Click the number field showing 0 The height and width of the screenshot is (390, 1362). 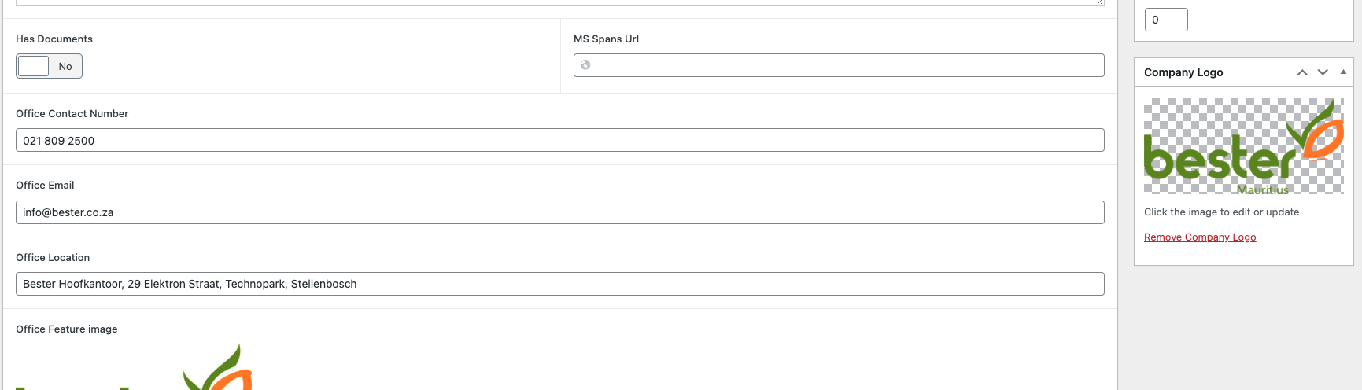pyautogui.click(x=1165, y=20)
